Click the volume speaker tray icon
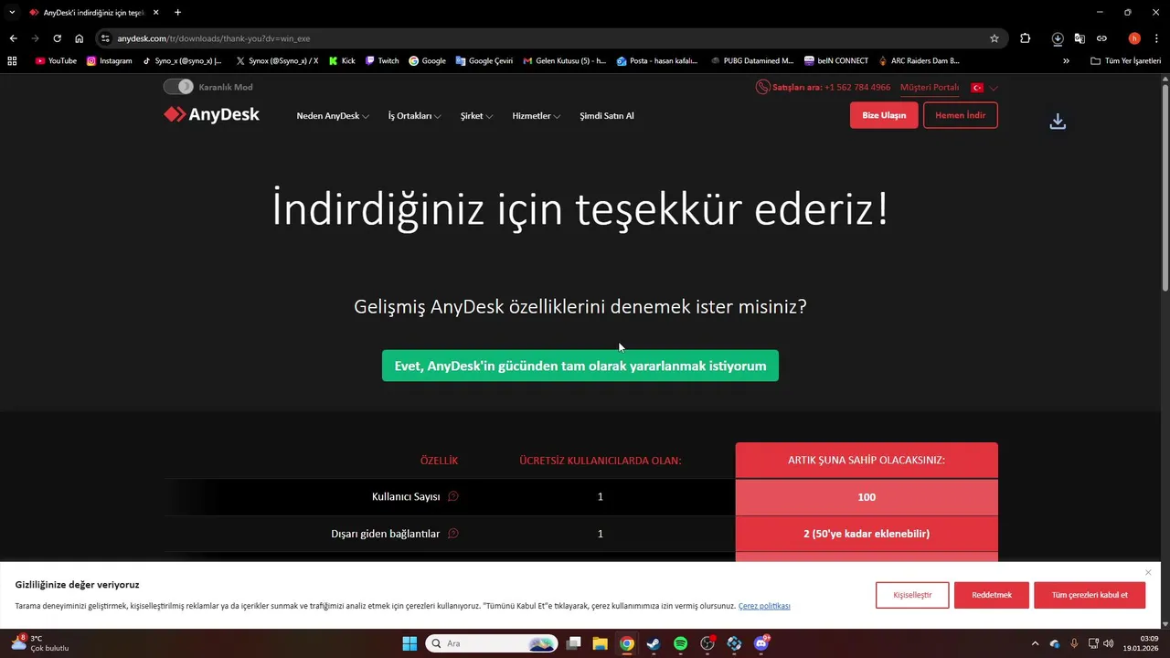The image size is (1170, 658). click(1109, 643)
